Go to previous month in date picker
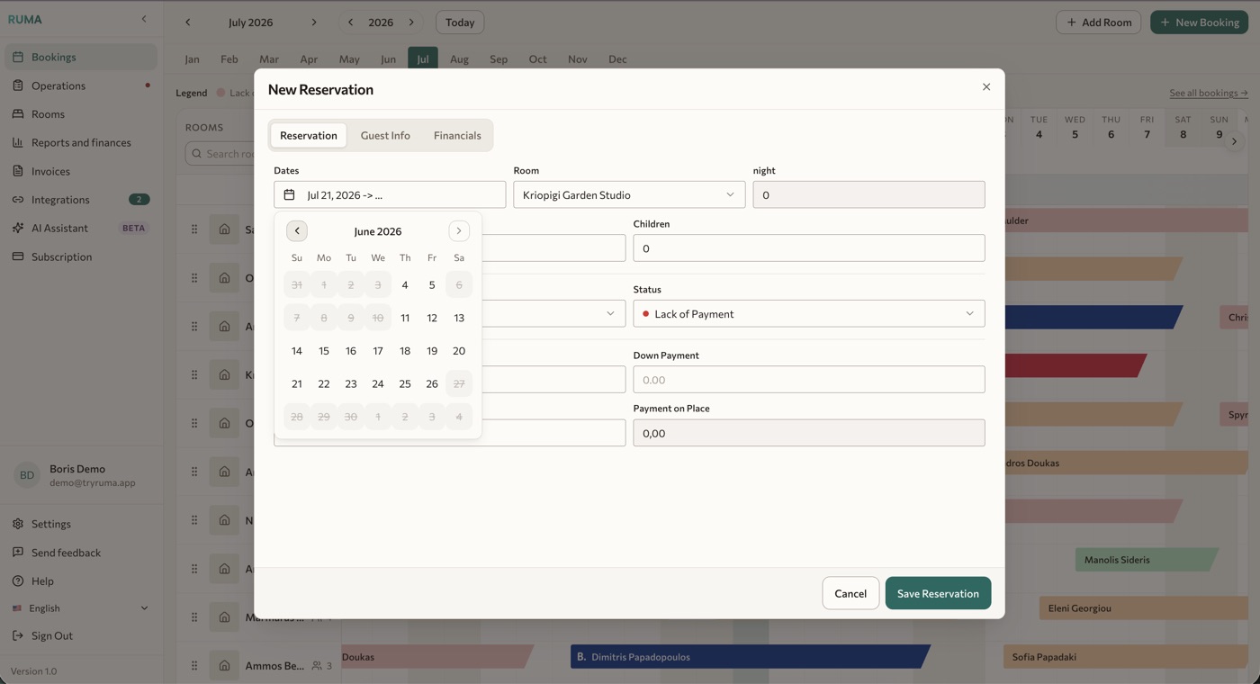1260x684 pixels. [297, 231]
